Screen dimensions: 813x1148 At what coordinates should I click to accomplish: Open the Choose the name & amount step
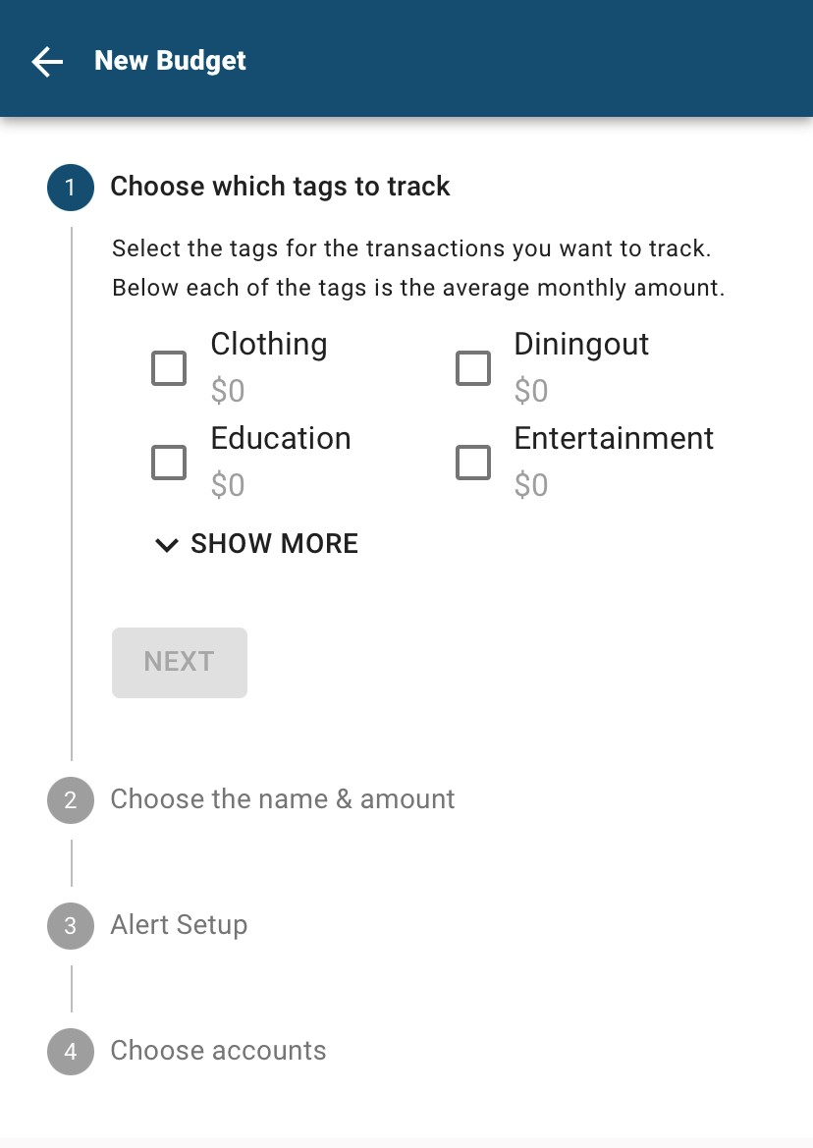(x=283, y=799)
